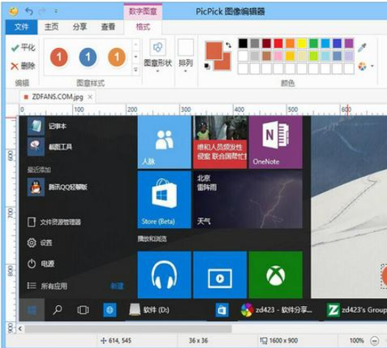Viewport: 387px width, 348px height.
Task: Click the Task View taskbar icon
Action: (83, 310)
